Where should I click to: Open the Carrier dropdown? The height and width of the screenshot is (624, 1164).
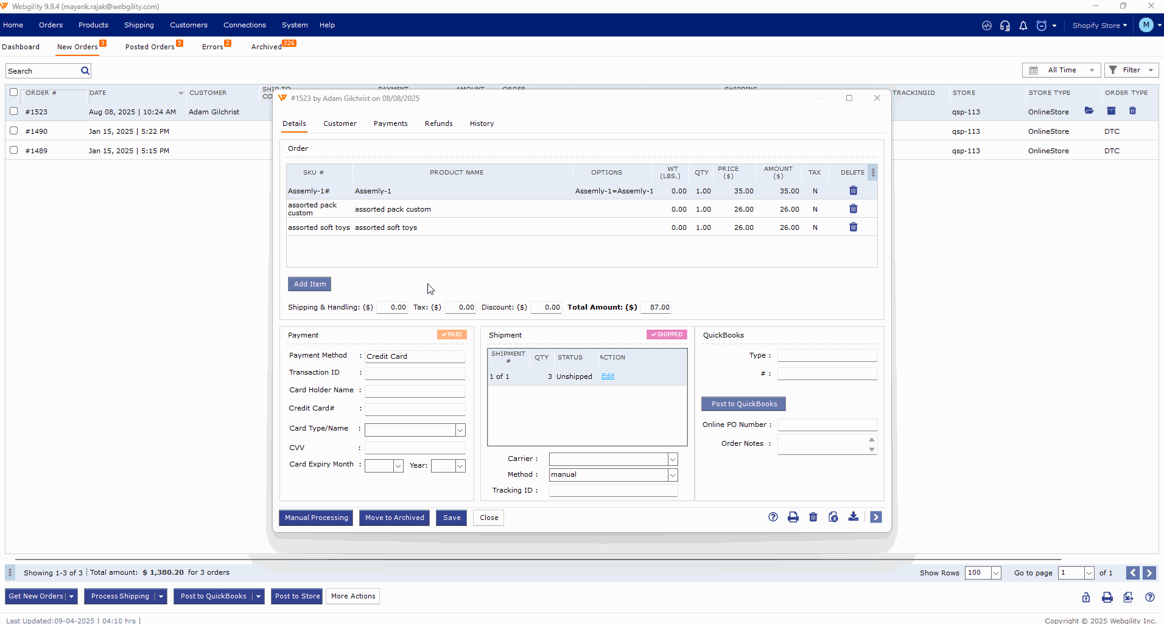tap(673, 459)
